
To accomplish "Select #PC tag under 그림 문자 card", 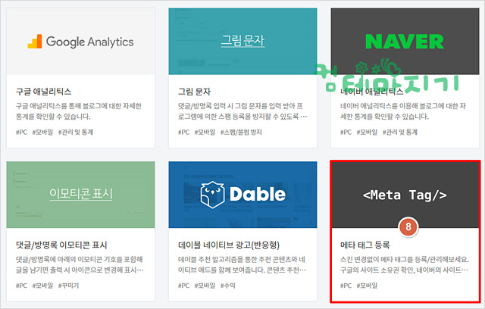I will click(183, 133).
